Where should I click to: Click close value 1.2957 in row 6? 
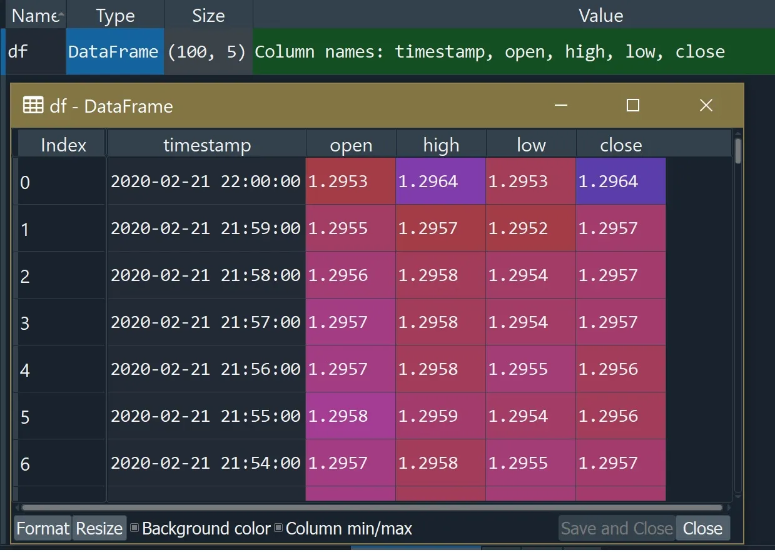coord(621,463)
